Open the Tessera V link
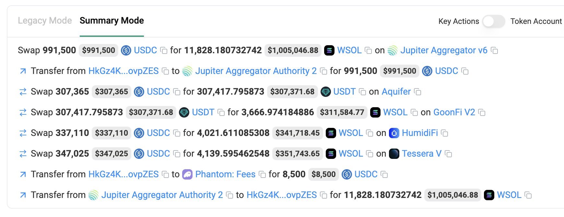564x217 pixels. (x=421, y=154)
